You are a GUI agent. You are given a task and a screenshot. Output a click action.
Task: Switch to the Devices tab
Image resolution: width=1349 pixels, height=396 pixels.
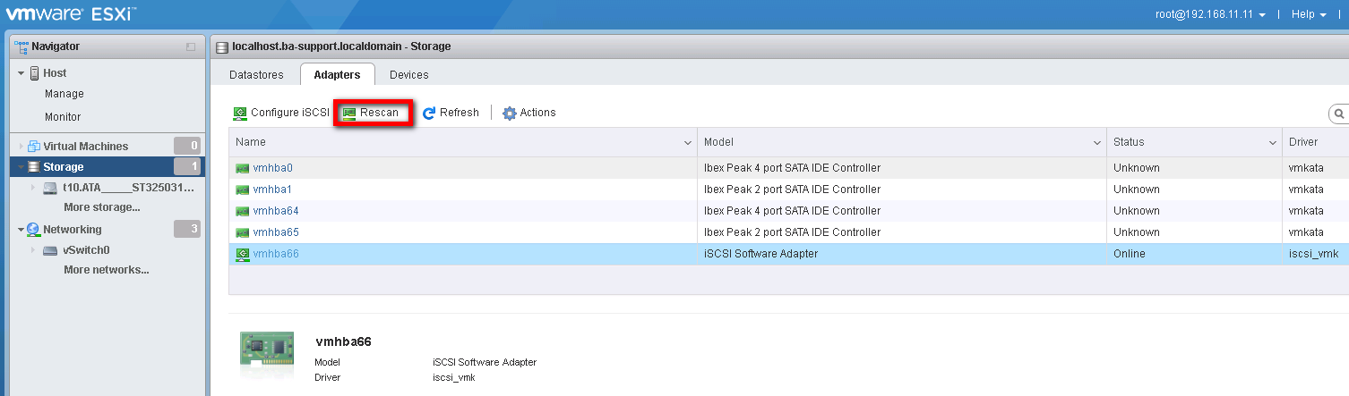point(408,75)
